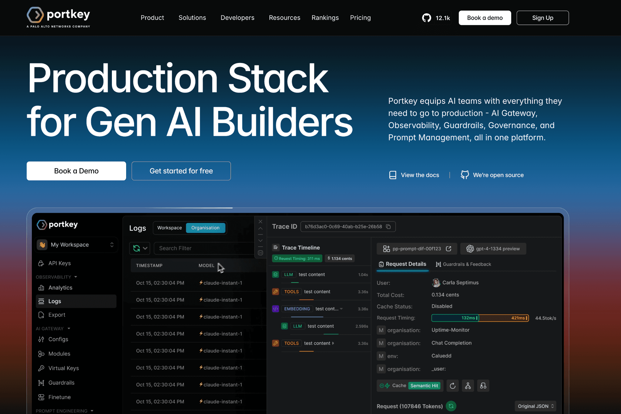Image resolution: width=621 pixels, height=414 pixels.
Task: Open the Original JSON format dropdown
Action: tap(535, 406)
